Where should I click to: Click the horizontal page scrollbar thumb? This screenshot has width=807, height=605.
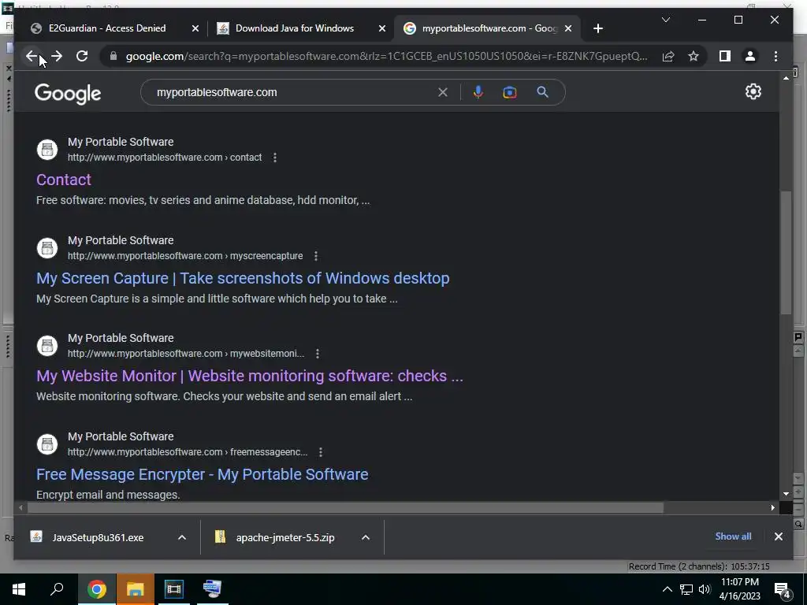[x=345, y=508]
